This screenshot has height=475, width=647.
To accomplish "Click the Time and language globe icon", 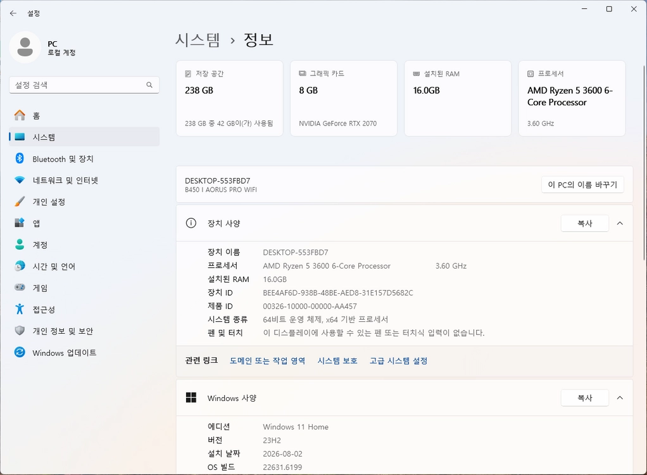I will pyautogui.click(x=20, y=266).
